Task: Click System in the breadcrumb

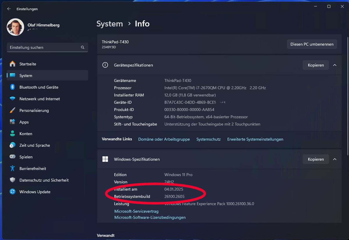Action: coord(110,24)
